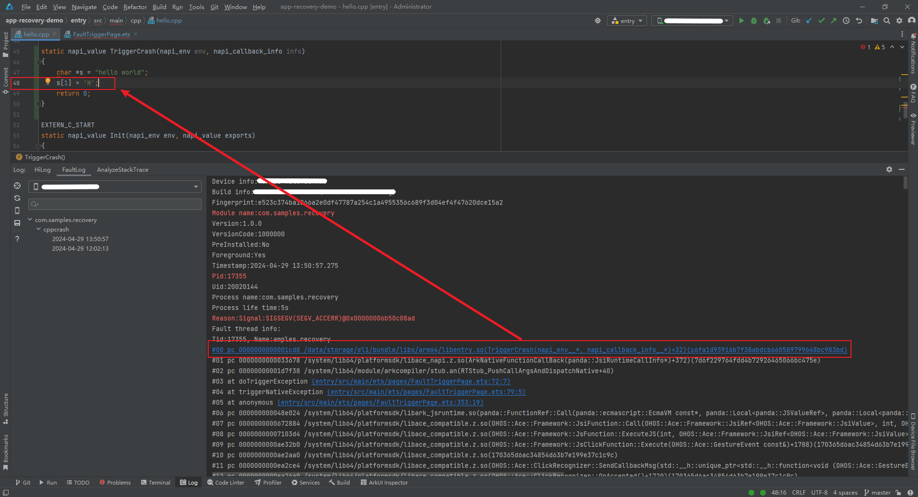The width and height of the screenshot is (918, 497).
Task: Open the Profiler tool window
Action: (268, 483)
